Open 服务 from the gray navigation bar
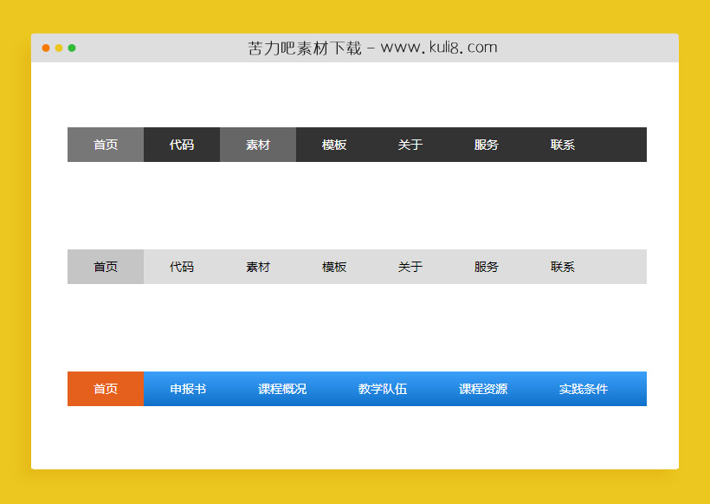The height and width of the screenshot is (504, 710). [x=486, y=267]
